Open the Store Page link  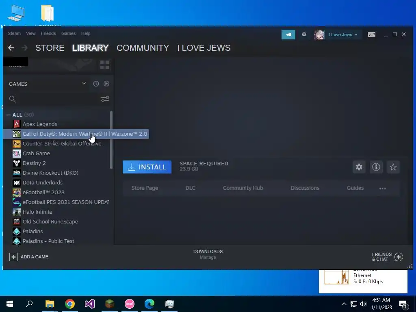(x=145, y=188)
